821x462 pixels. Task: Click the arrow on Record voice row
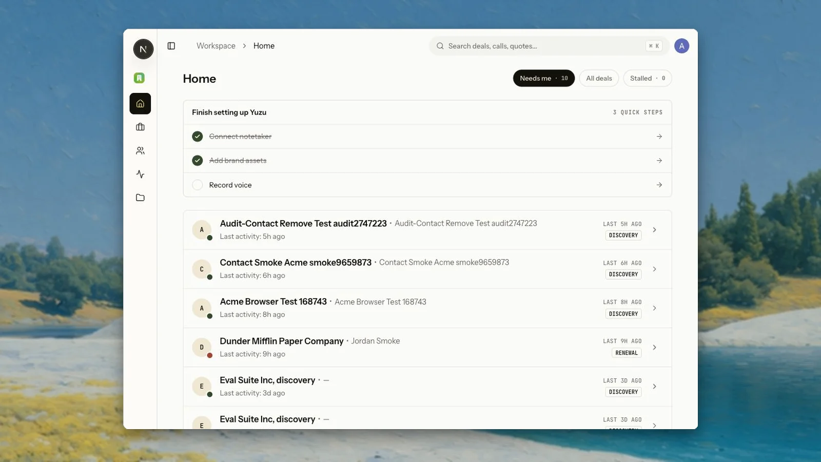tap(659, 185)
